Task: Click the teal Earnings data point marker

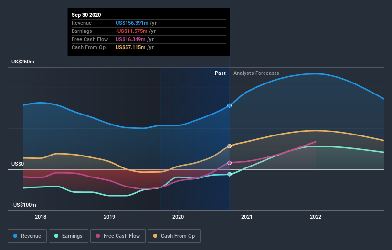Action: click(229, 174)
